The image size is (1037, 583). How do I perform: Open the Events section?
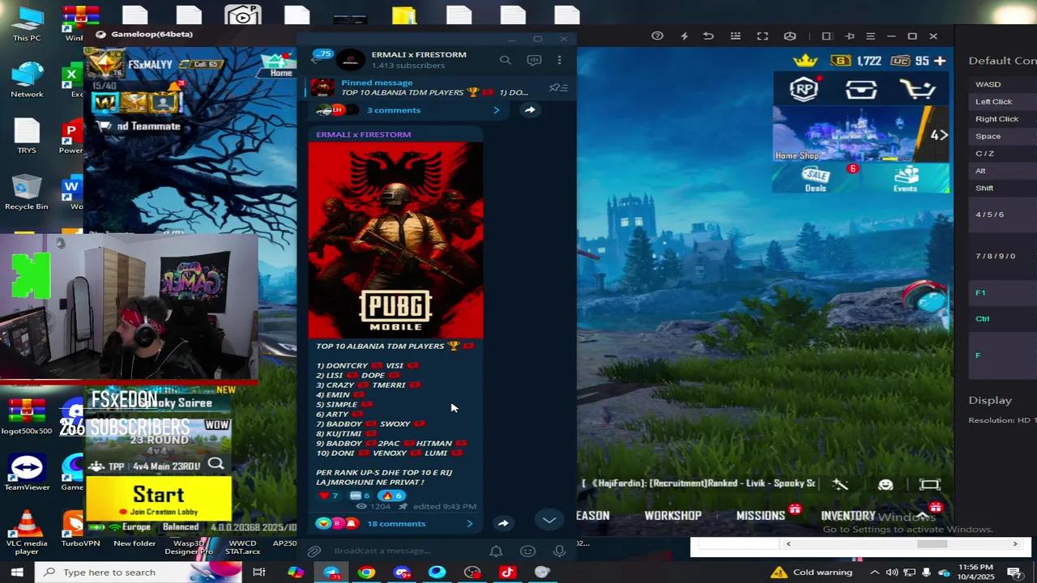[905, 179]
